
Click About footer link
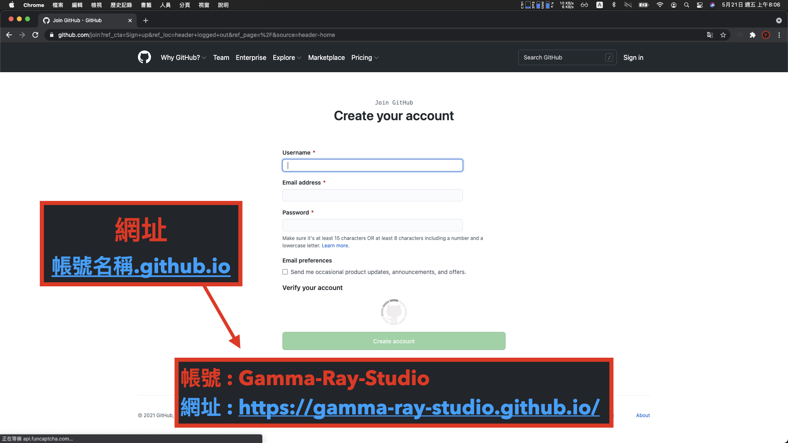(643, 416)
